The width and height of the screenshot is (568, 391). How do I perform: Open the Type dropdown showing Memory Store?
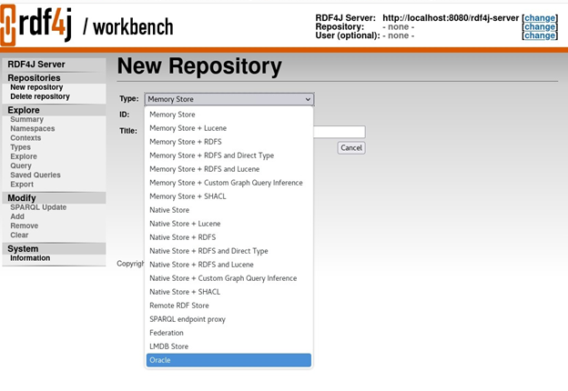[229, 99]
